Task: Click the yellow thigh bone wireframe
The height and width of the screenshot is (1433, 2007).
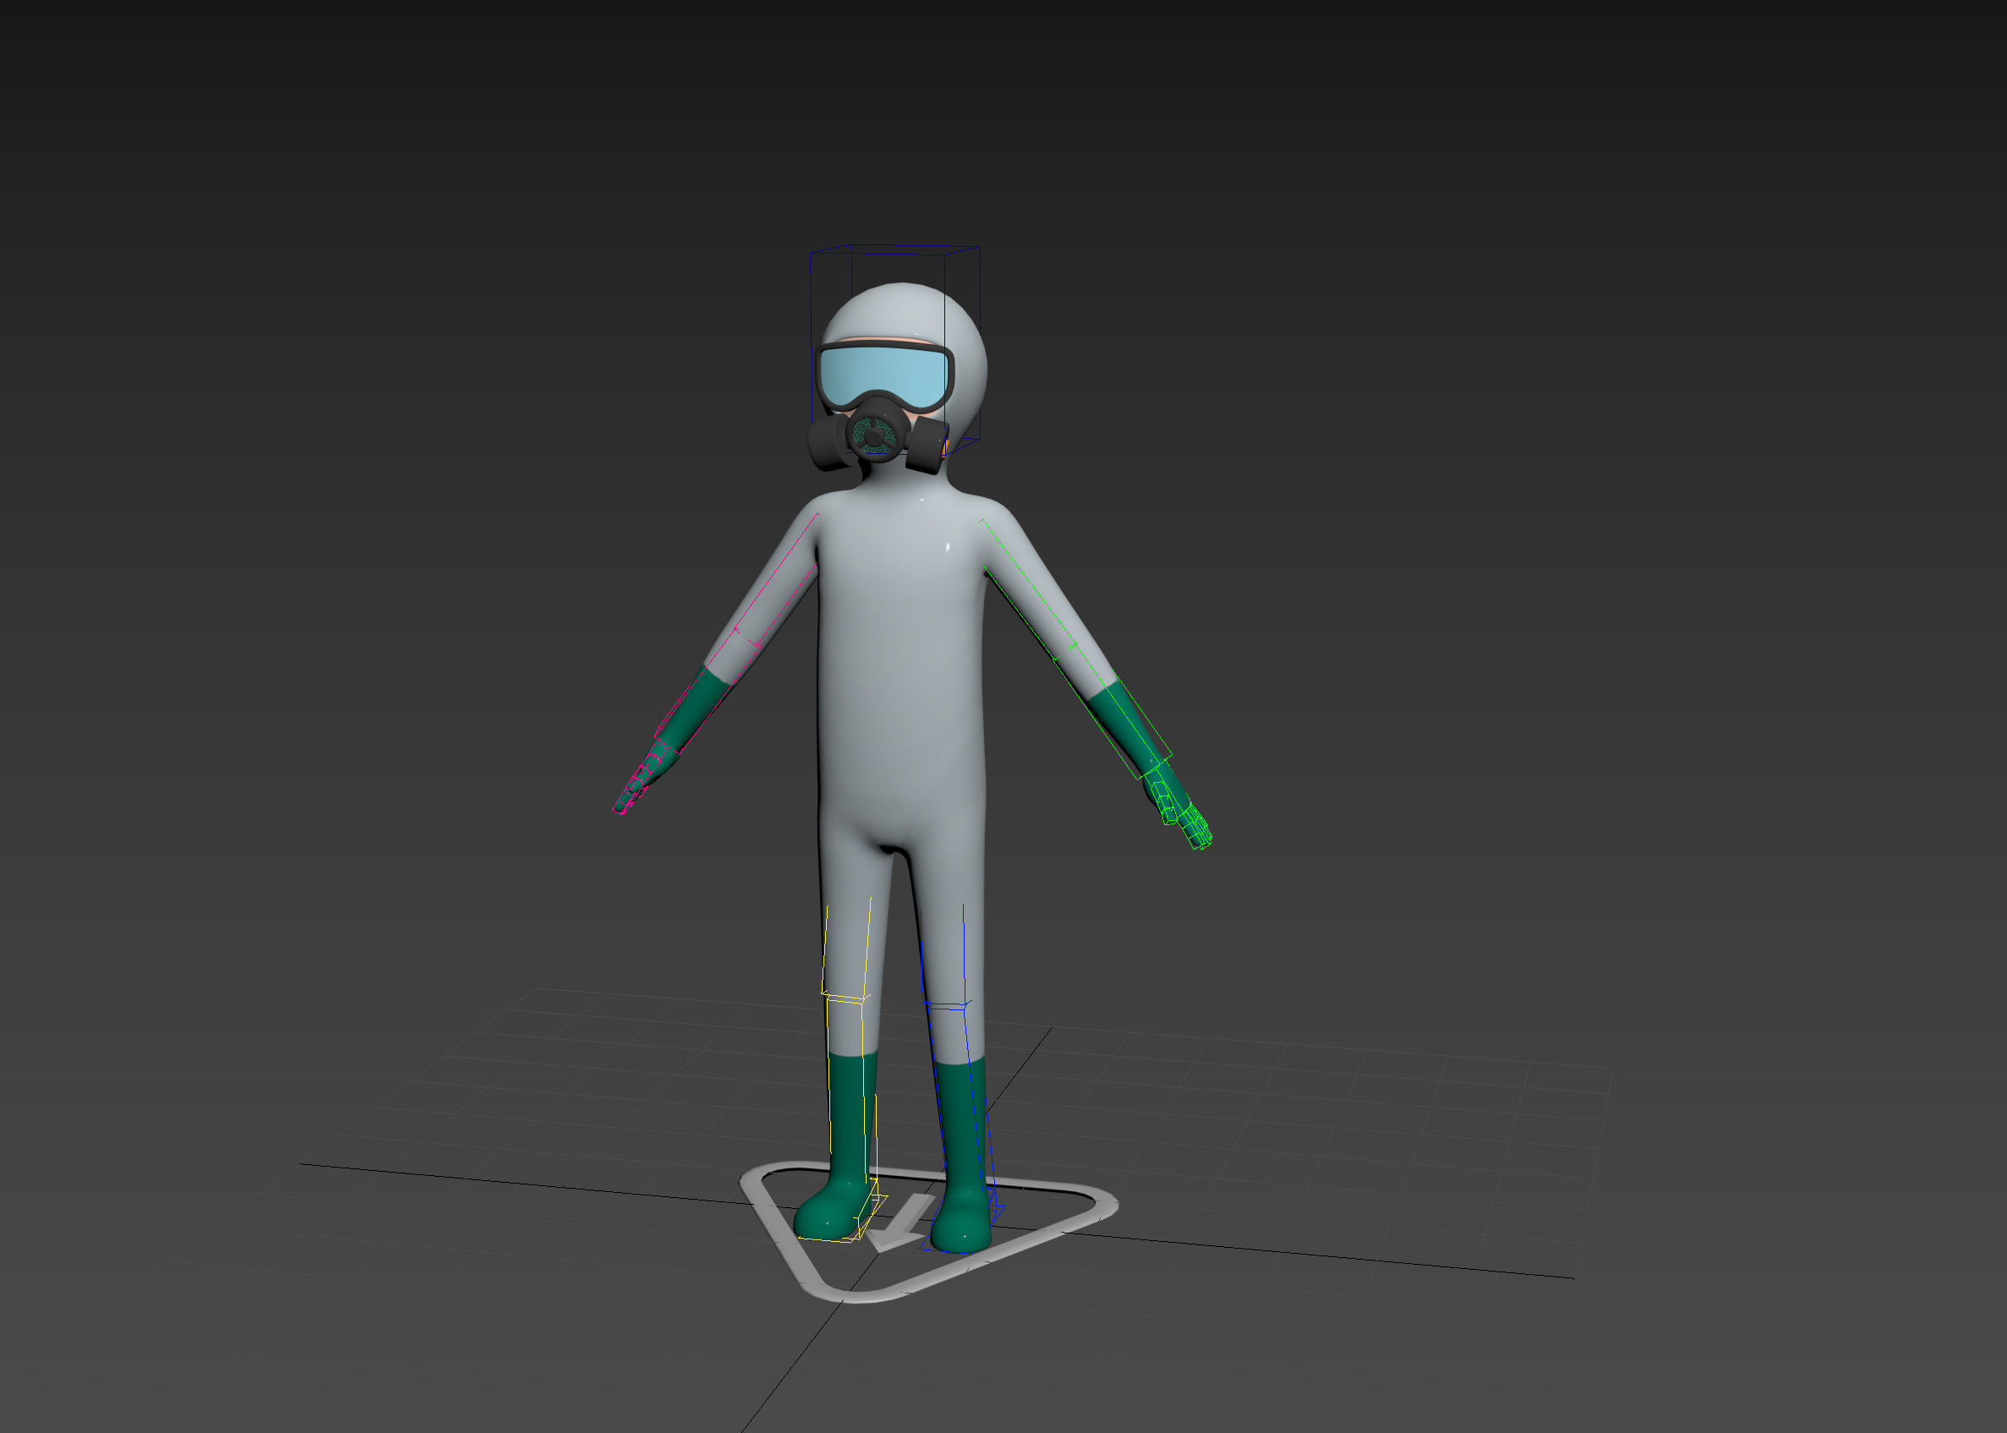Action: tap(847, 949)
